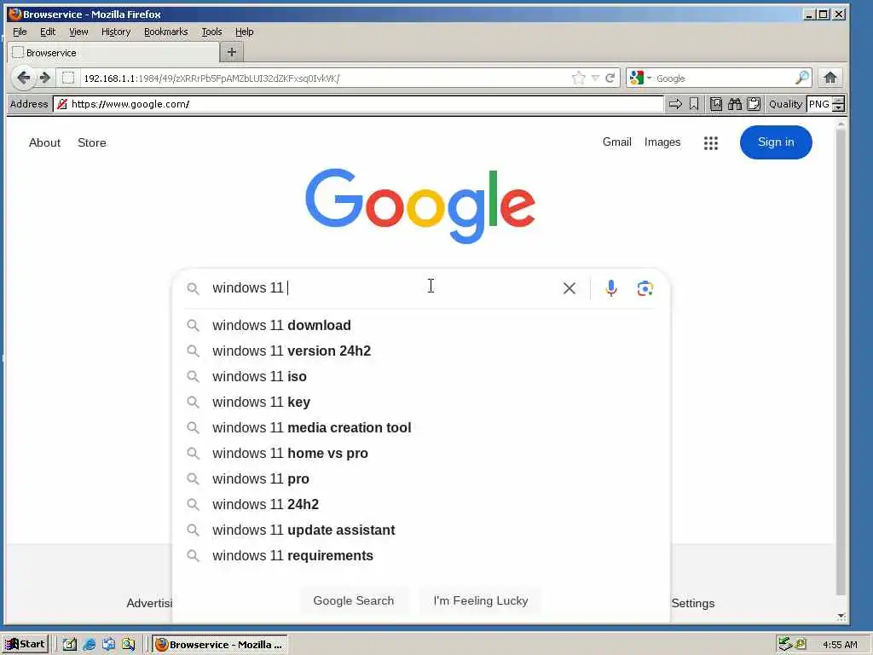Select suggestion windows 11 key

421,403
